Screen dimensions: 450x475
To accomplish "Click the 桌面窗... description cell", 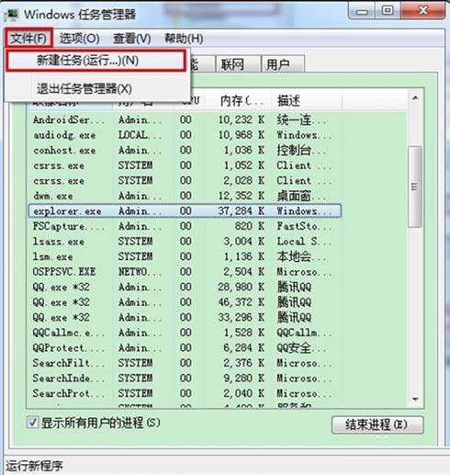I will tap(301, 196).
